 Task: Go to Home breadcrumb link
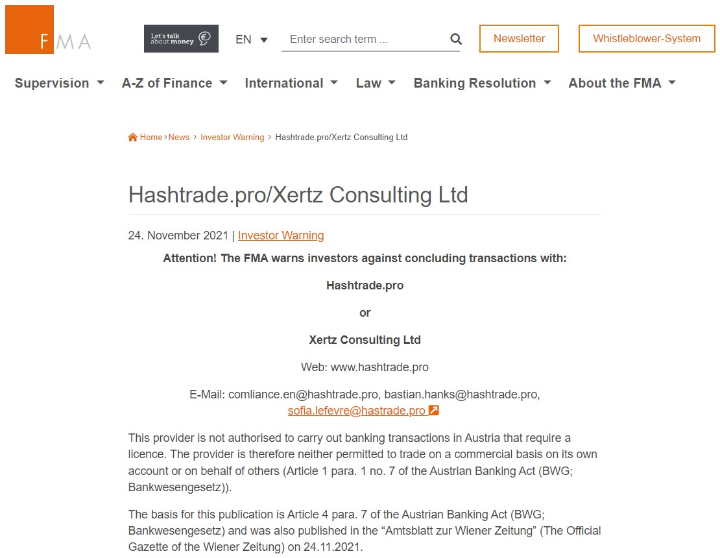pyautogui.click(x=151, y=138)
